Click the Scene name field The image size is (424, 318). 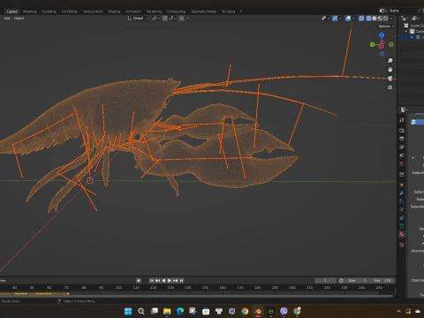point(403,11)
